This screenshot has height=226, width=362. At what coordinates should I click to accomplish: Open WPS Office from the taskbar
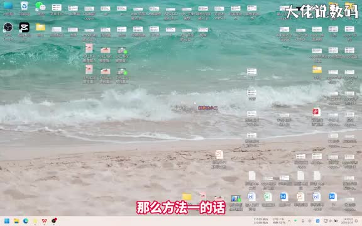45,221
